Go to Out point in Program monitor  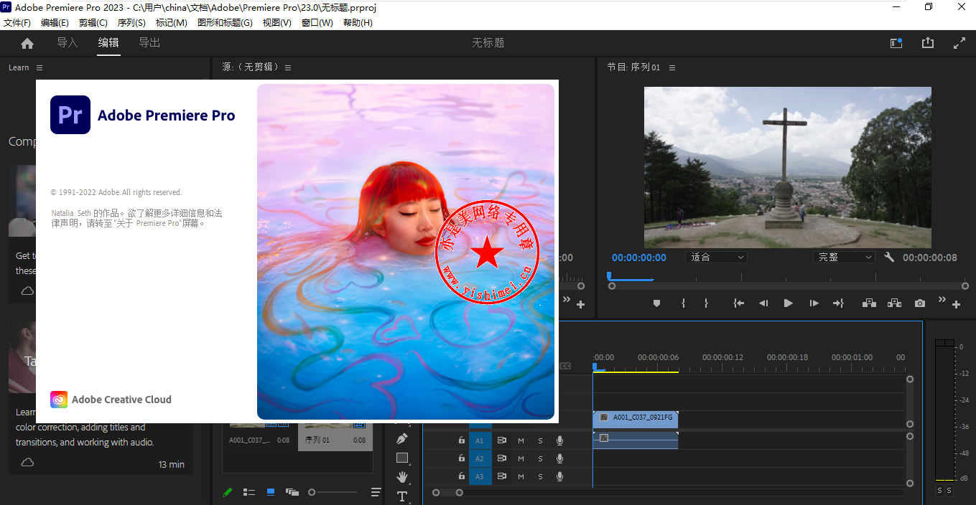click(838, 303)
